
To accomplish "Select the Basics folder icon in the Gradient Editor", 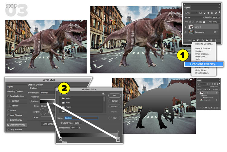I will [64, 98].
